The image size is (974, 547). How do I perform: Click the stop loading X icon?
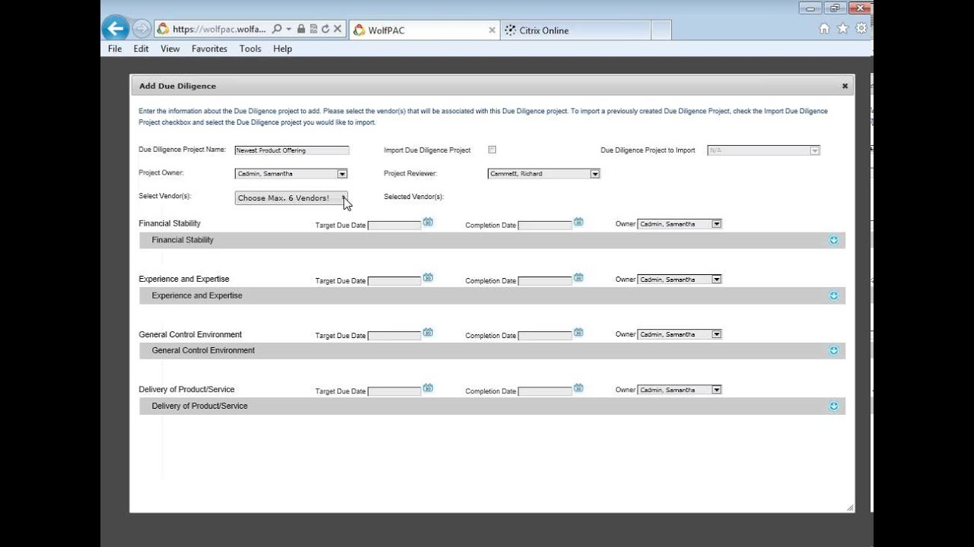coord(337,29)
